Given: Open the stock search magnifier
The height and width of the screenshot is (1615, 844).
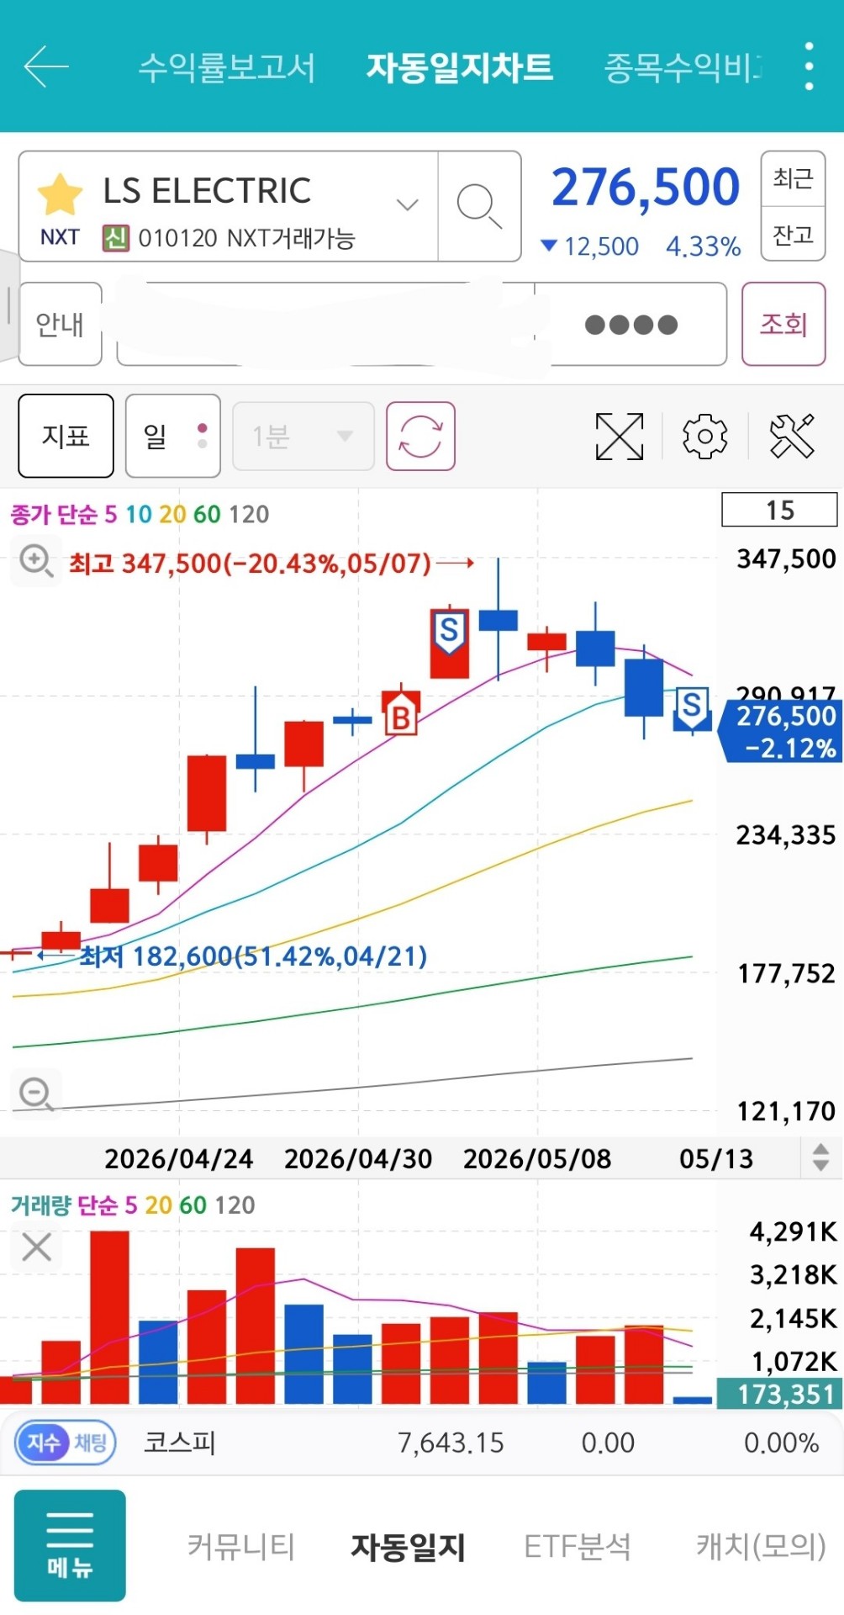Looking at the screenshot, I should tap(479, 206).
